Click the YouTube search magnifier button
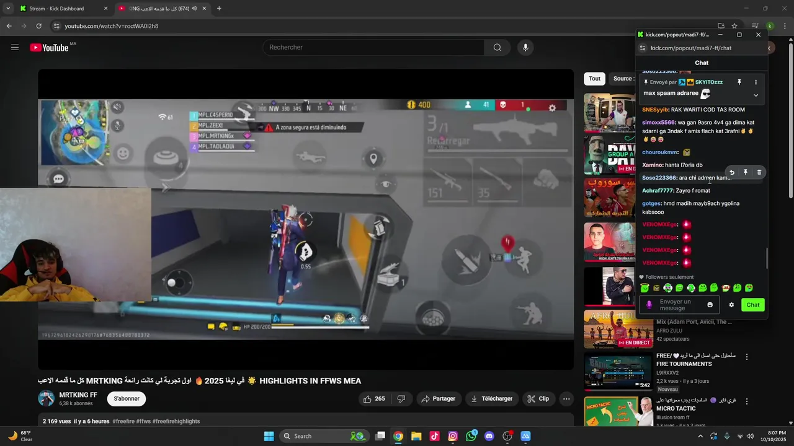794x446 pixels. coord(497,48)
